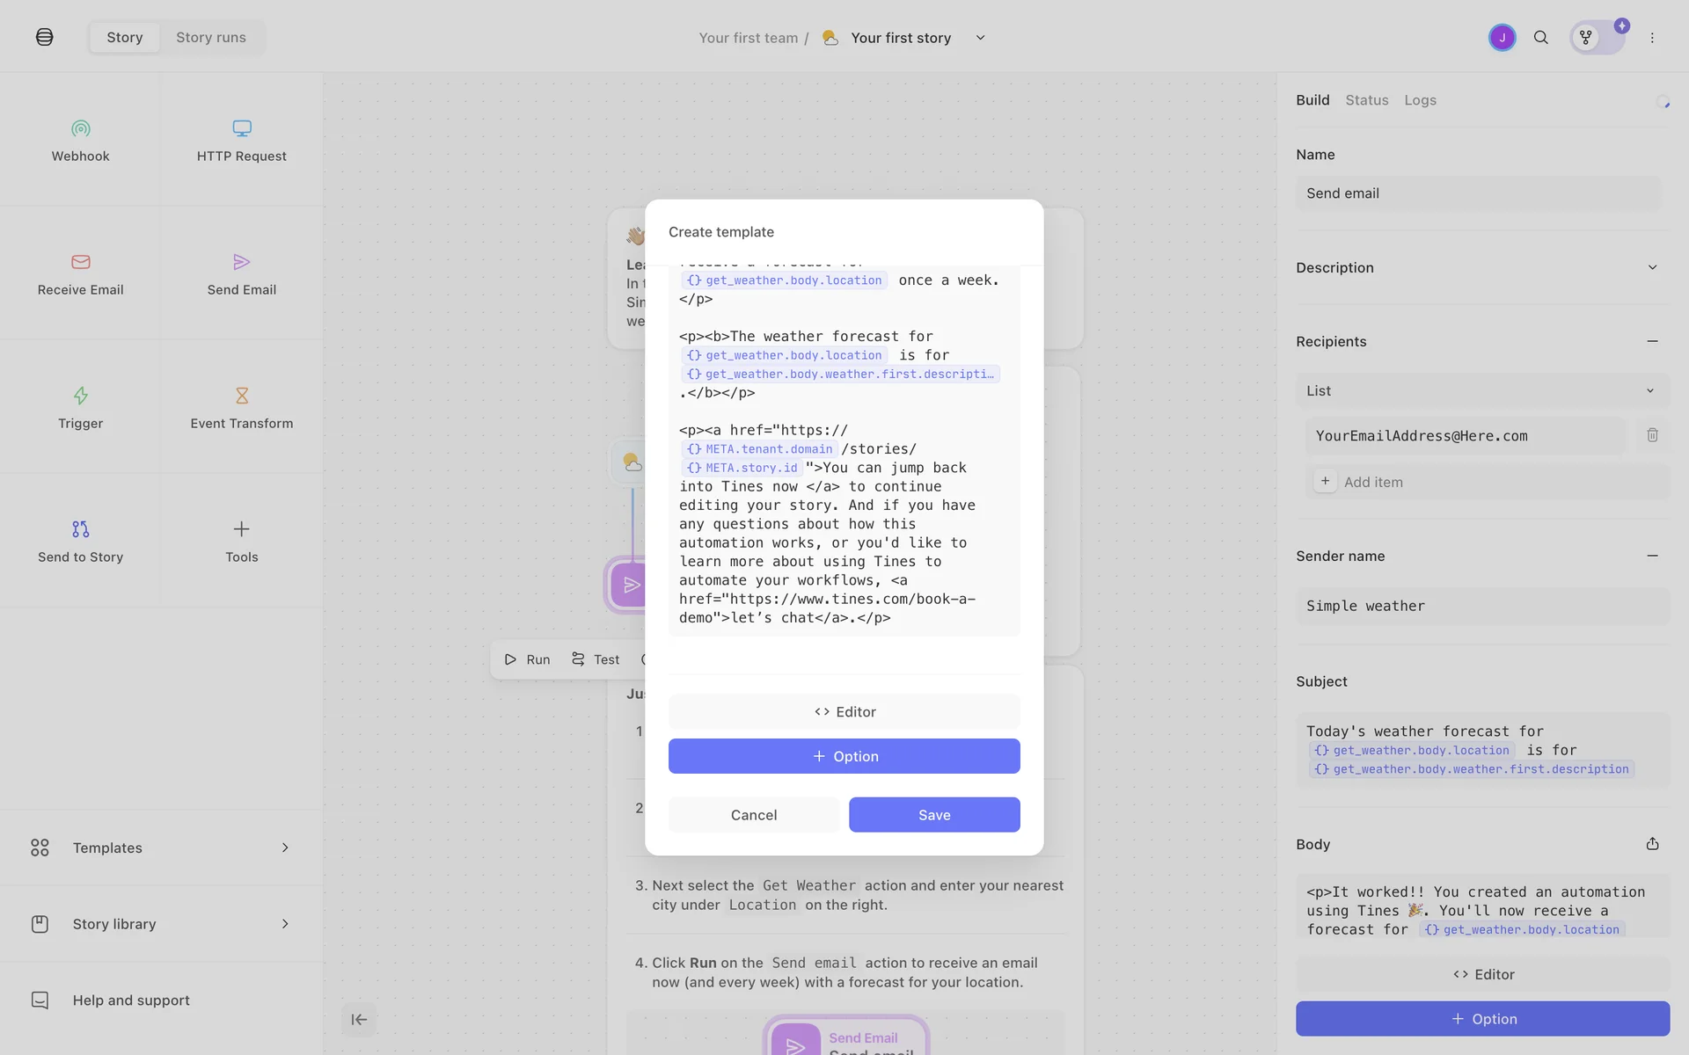Image resolution: width=1689 pixels, height=1055 pixels.
Task: Collapse the Recipients section
Action: click(1652, 341)
